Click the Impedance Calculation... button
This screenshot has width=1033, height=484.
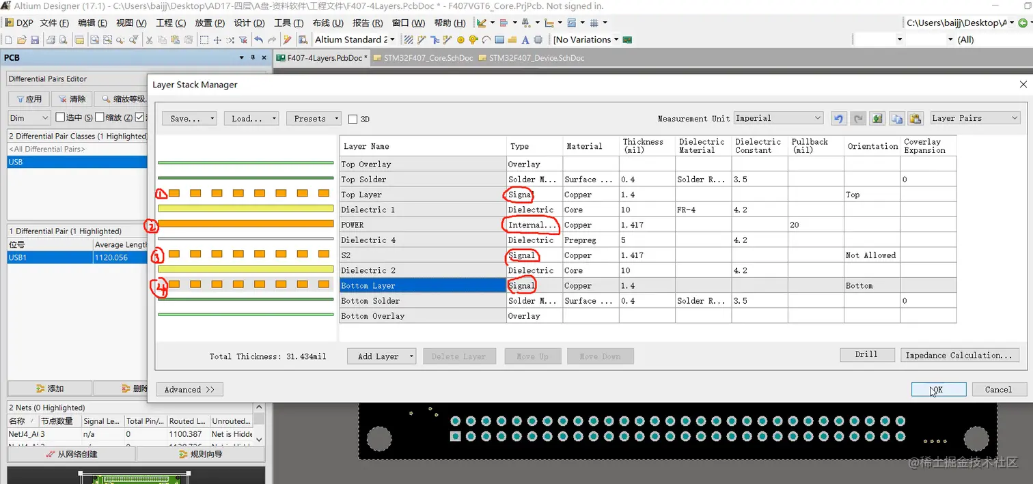click(959, 355)
